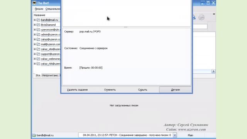This screenshot has width=247, height=139.
Task: Expand the zakaz@uzeron account node
Action: (35, 39)
